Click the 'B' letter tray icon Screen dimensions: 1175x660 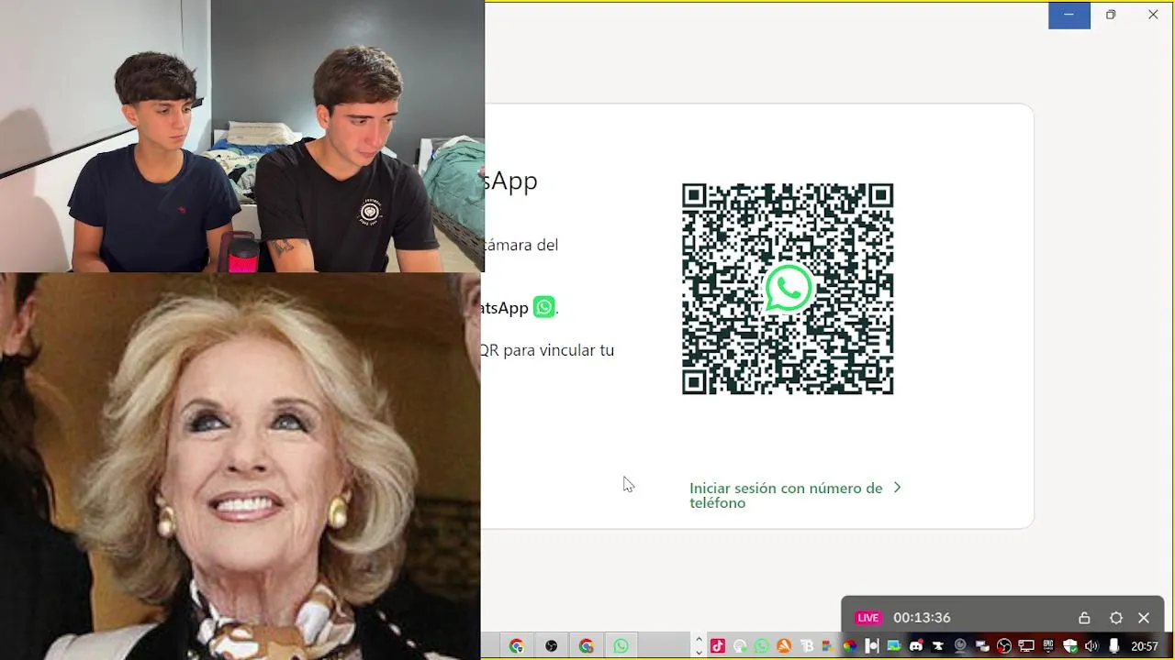[807, 646]
